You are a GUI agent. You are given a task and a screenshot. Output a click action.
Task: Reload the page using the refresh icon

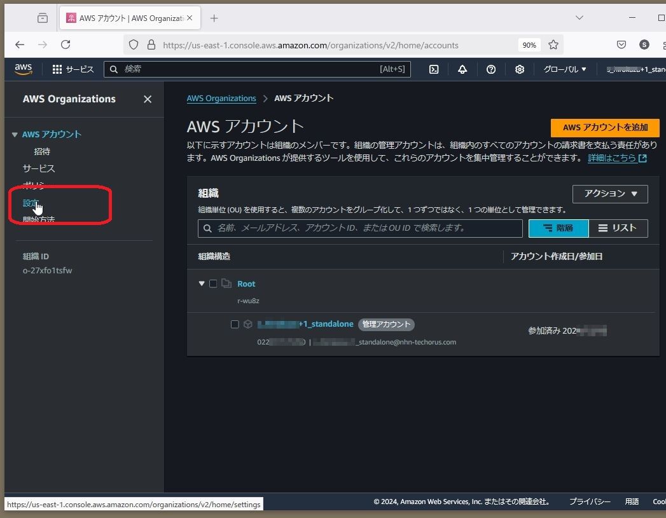tap(66, 44)
